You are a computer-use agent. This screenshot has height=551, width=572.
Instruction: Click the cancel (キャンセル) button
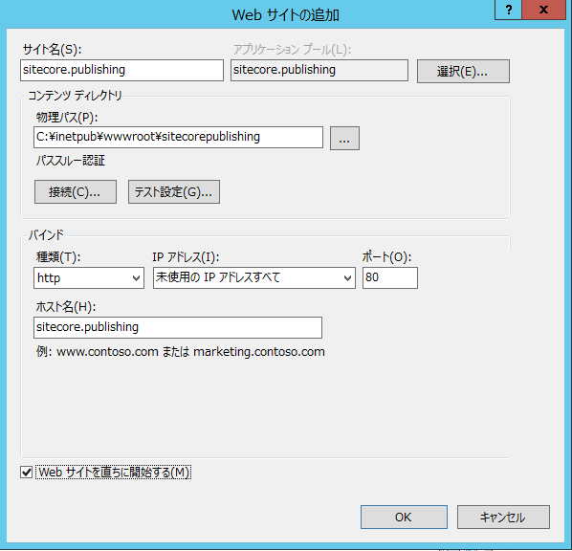click(503, 518)
